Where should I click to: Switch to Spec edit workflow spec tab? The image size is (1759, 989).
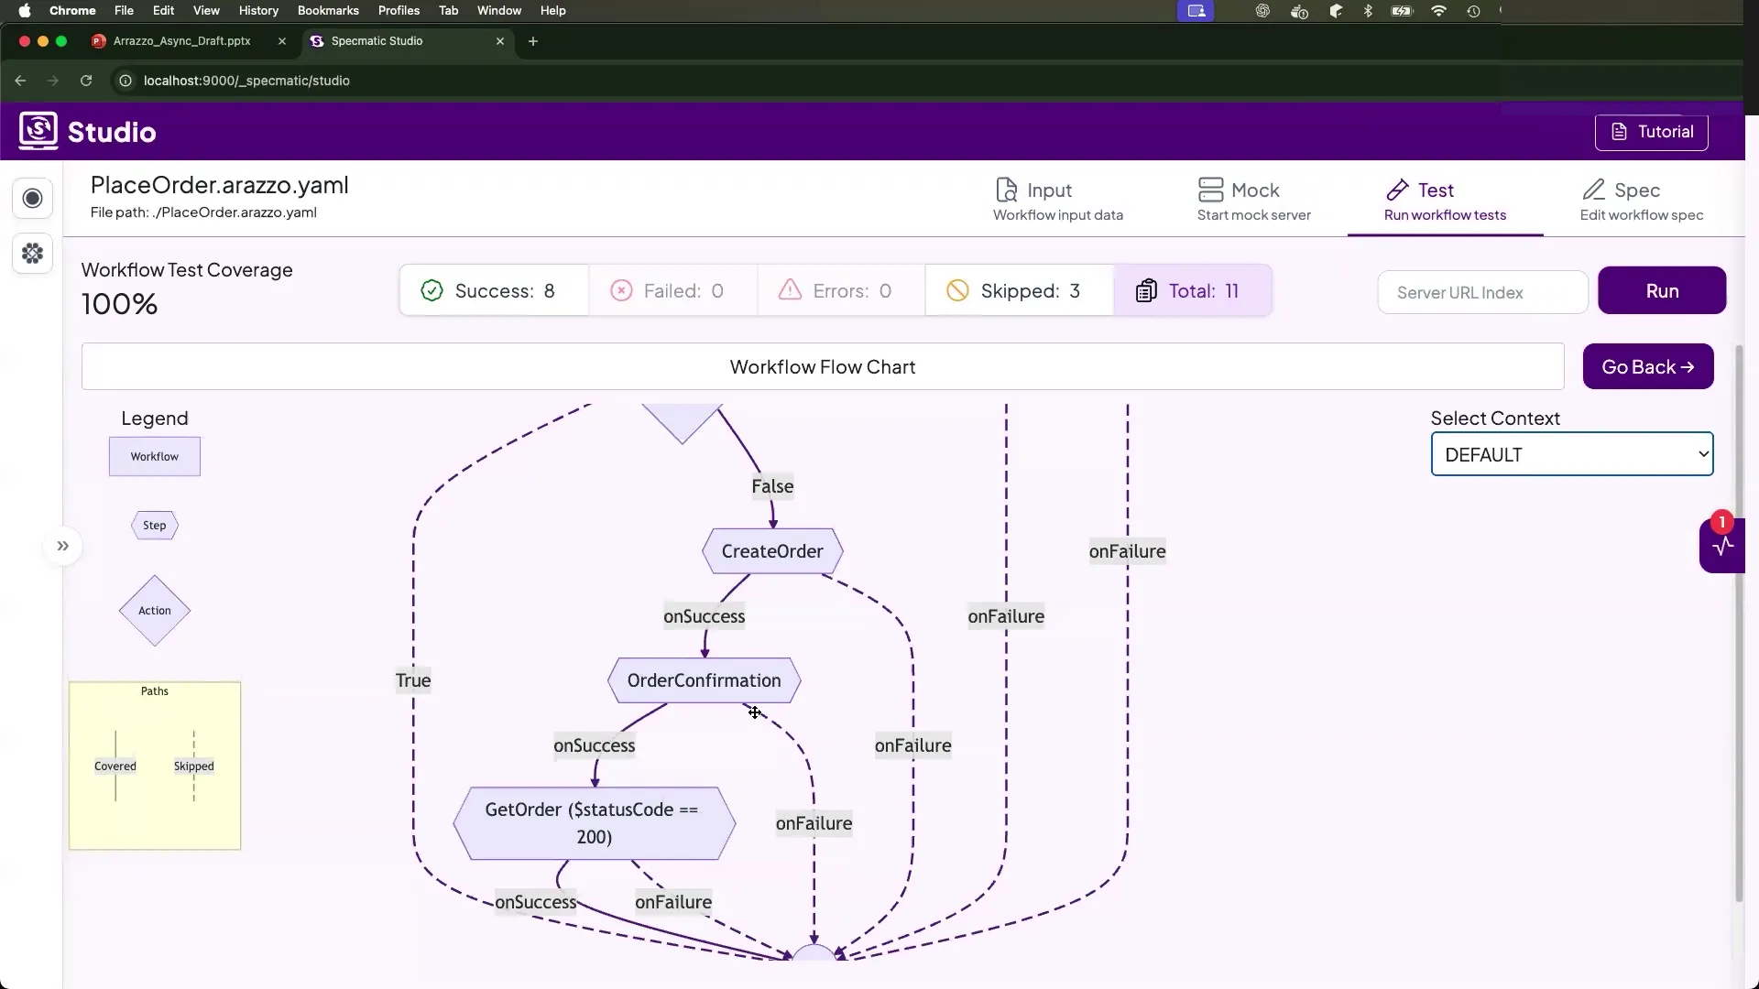(1642, 201)
